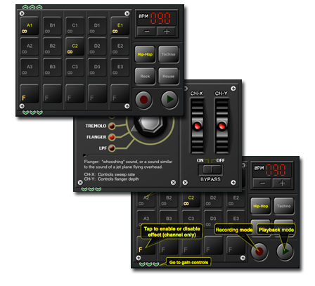Screen dimensions: 315x286
Task: Click the BPM 090 display in the annotated panel
Action: (x=272, y=170)
